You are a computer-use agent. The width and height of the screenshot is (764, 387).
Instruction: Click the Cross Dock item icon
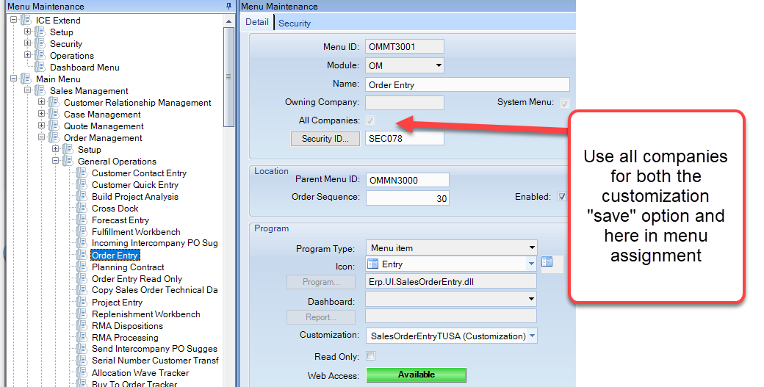pos(82,208)
